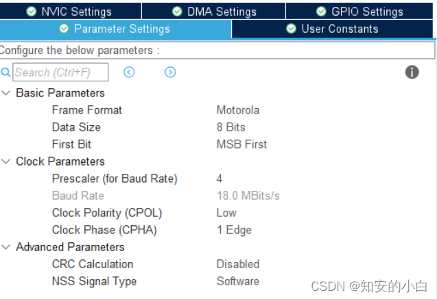The image size is (437, 299).
Task: Select the Frame Format value Motorola
Action: coord(238,110)
